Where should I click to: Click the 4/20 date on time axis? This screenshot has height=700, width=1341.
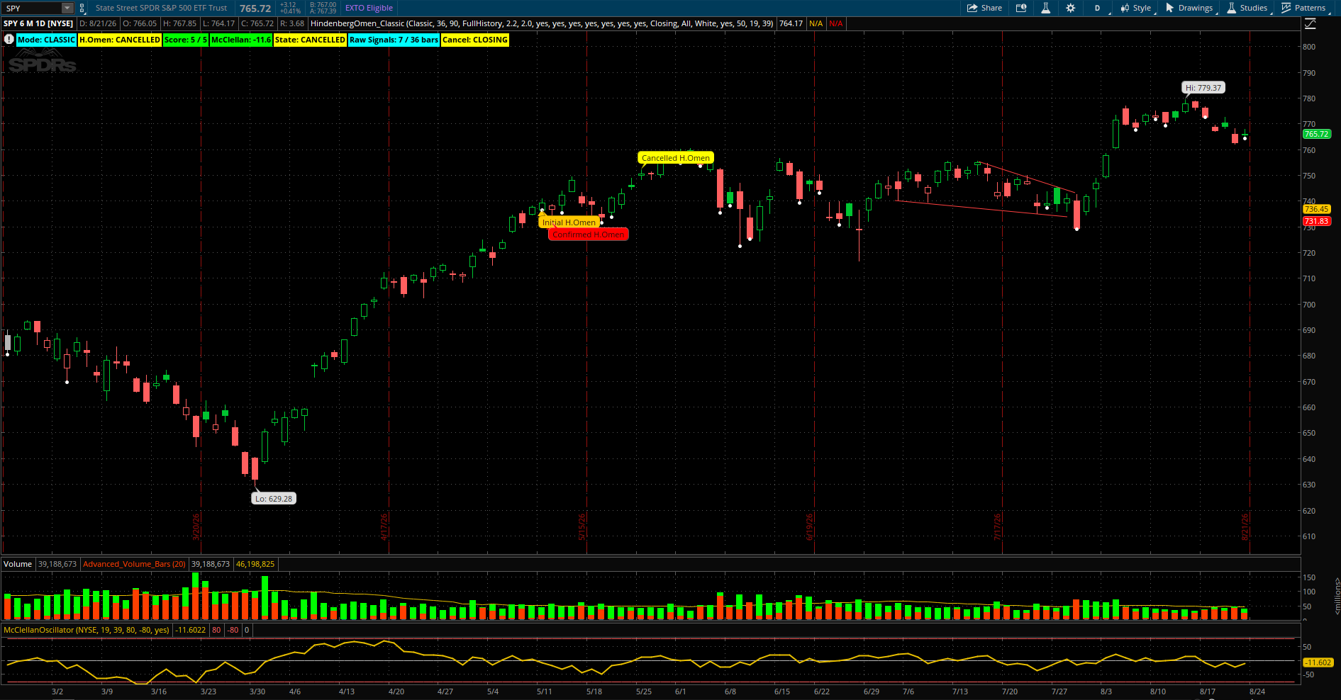(396, 691)
